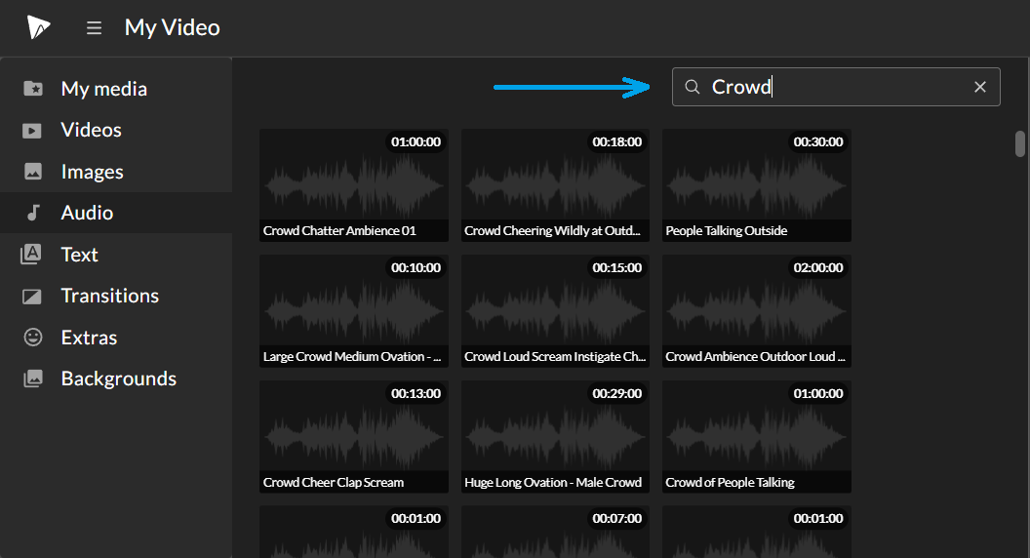
Task: Open the hamburger menu
Action: (x=94, y=28)
